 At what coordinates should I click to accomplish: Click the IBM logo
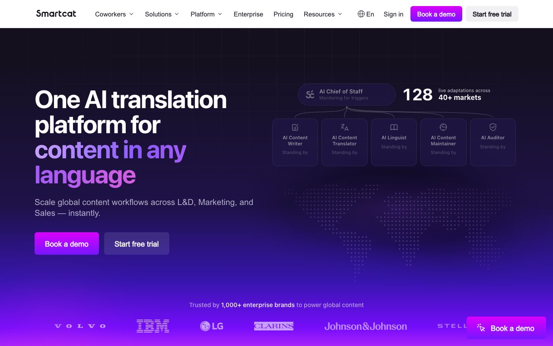pyautogui.click(x=153, y=326)
